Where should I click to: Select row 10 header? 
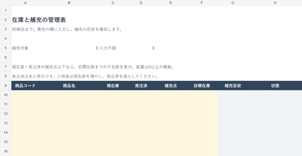pos(6,95)
